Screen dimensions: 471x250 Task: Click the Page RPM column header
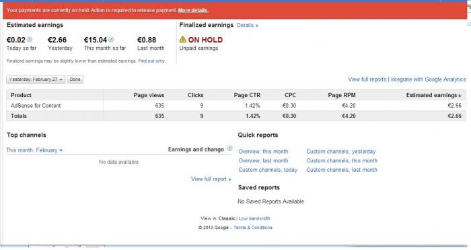pos(342,95)
